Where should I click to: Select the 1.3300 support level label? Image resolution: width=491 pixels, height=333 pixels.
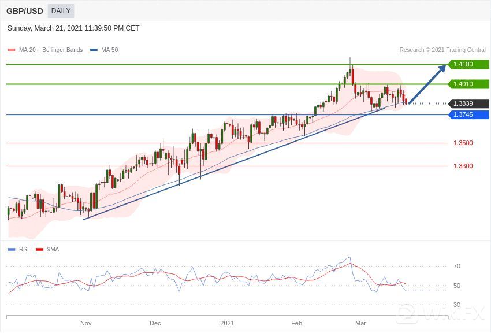point(463,166)
